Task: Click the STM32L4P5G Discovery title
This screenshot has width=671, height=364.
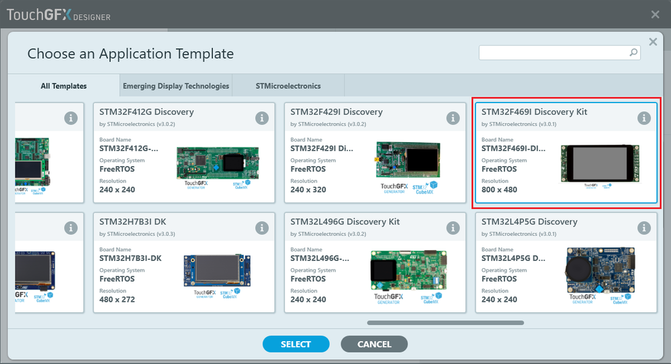Action: (x=529, y=222)
